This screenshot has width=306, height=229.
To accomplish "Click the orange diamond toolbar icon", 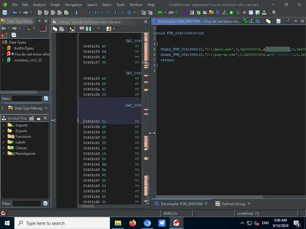I will 244,13.
